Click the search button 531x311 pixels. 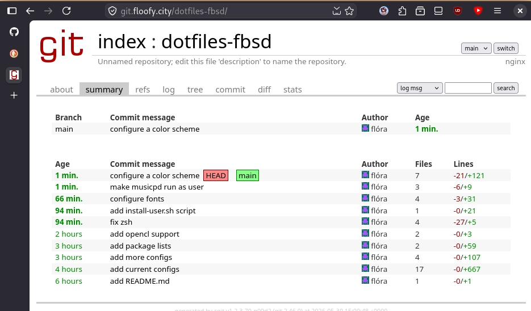(x=505, y=88)
